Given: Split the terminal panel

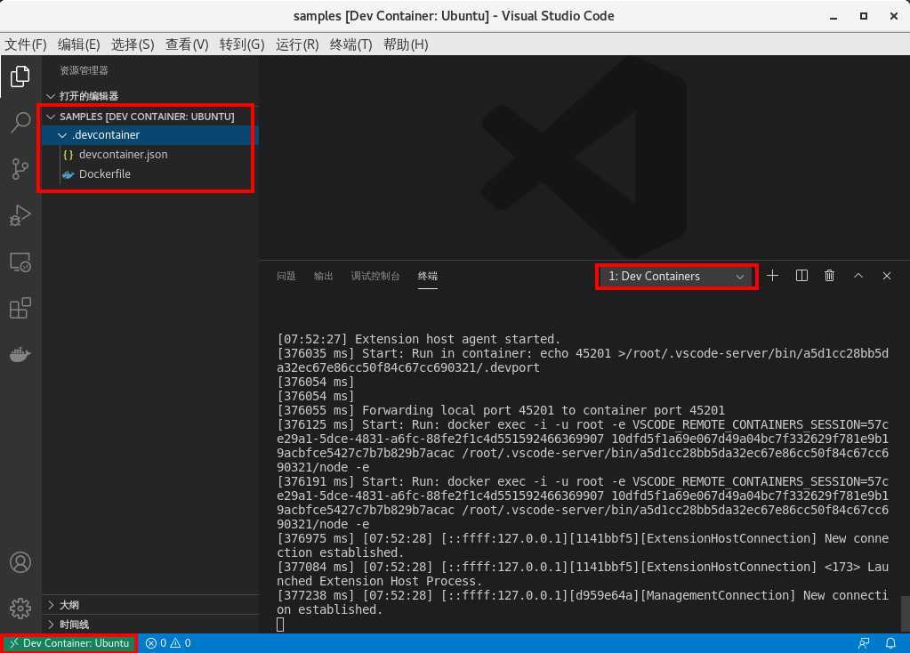Looking at the screenshot, I should [x=801, y=276].
